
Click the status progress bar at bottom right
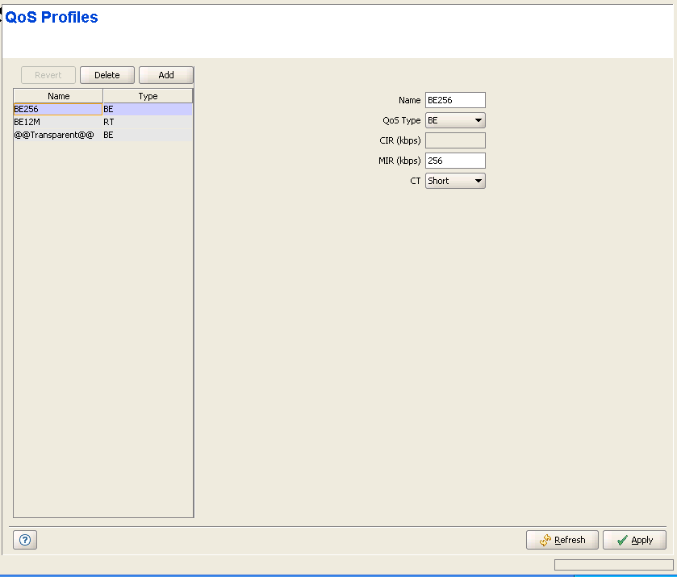tap(613, 565)
